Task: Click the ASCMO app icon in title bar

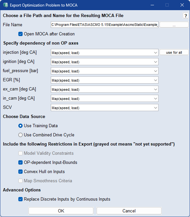Action: [x=6, y=5]
